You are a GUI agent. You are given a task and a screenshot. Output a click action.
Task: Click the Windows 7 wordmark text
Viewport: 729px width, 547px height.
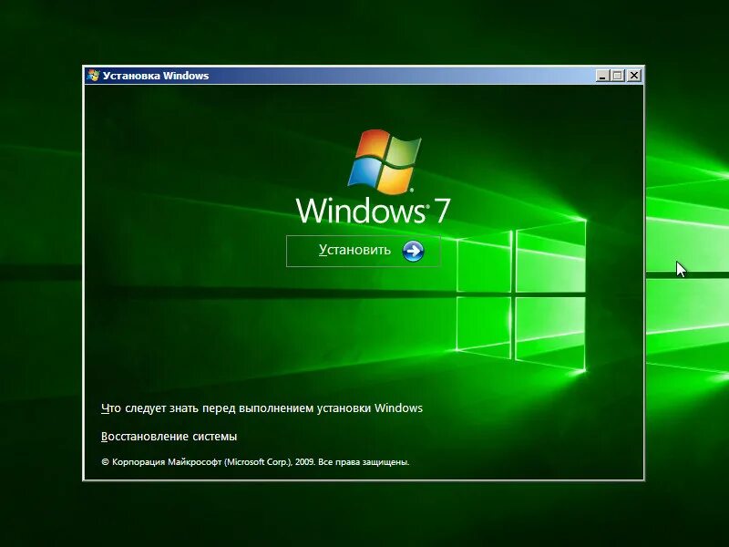click(x=373, y=211)
